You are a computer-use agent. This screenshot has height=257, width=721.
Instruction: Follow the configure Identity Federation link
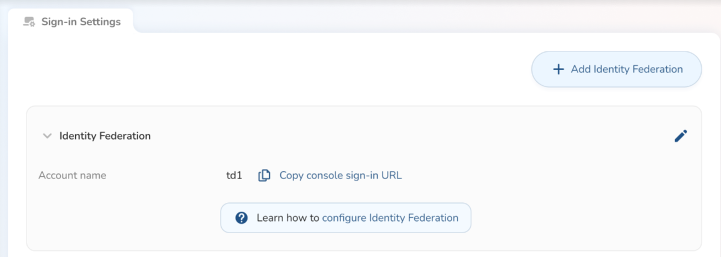point(390,218)
